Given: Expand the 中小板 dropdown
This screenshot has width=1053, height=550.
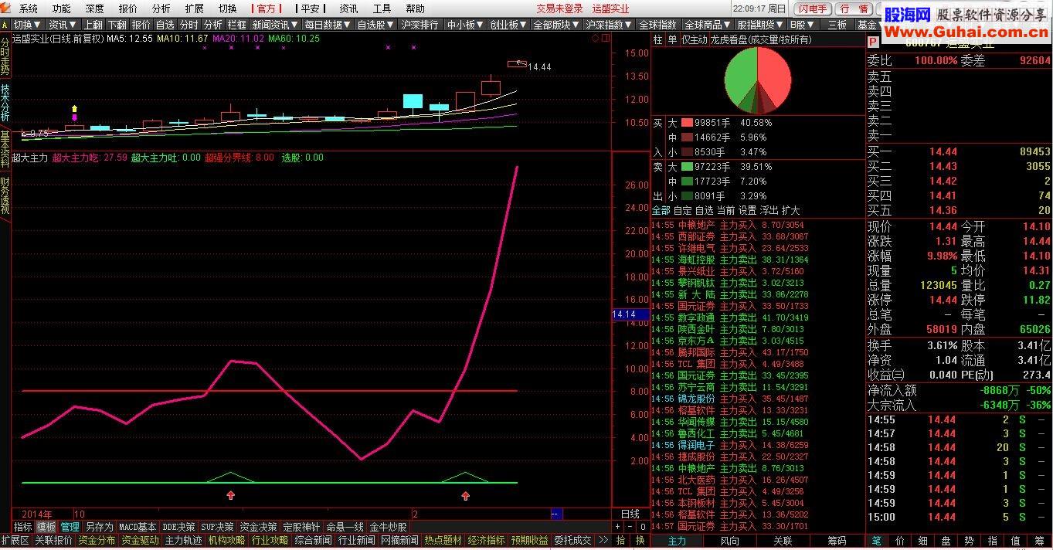Looking at the screenshot, I should tap(466, 25).
